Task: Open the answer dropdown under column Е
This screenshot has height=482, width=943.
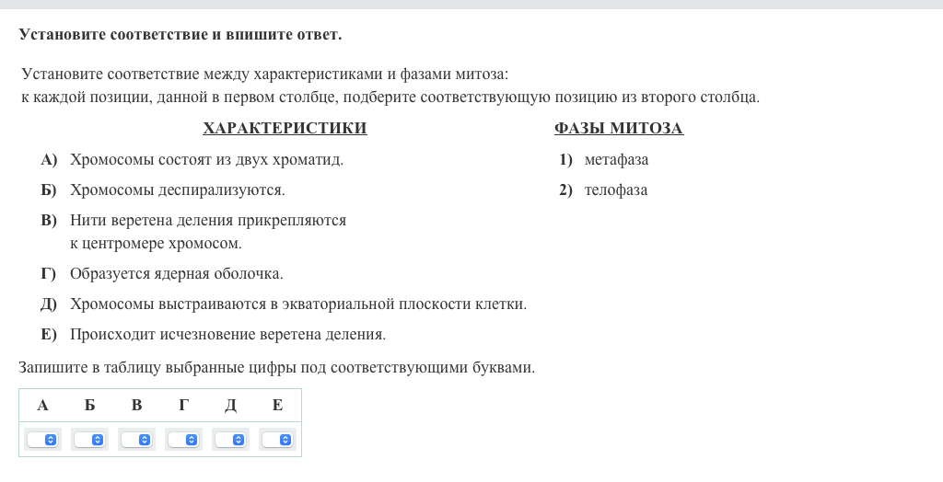Action: 277,440
